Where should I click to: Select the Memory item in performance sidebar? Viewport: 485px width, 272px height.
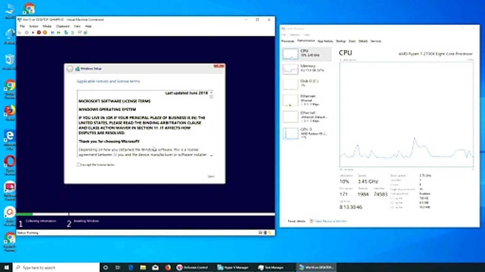click(307, 69)
